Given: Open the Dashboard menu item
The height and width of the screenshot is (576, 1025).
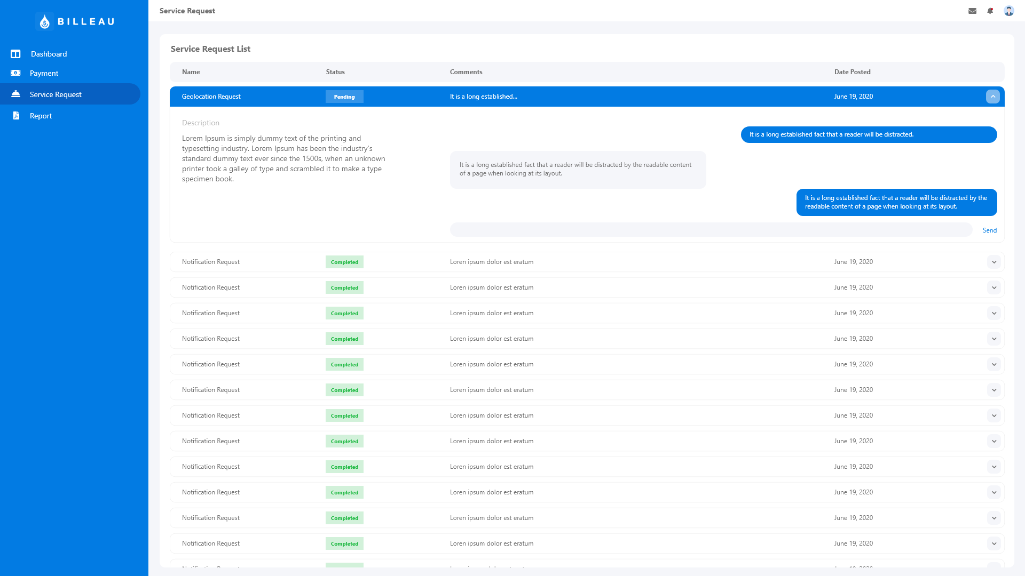Looking at the screenshot, I should click(x=49, y=54).
